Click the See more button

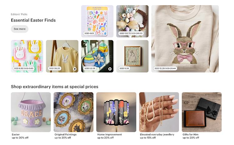pyautogui.click(x=20, y=29)
